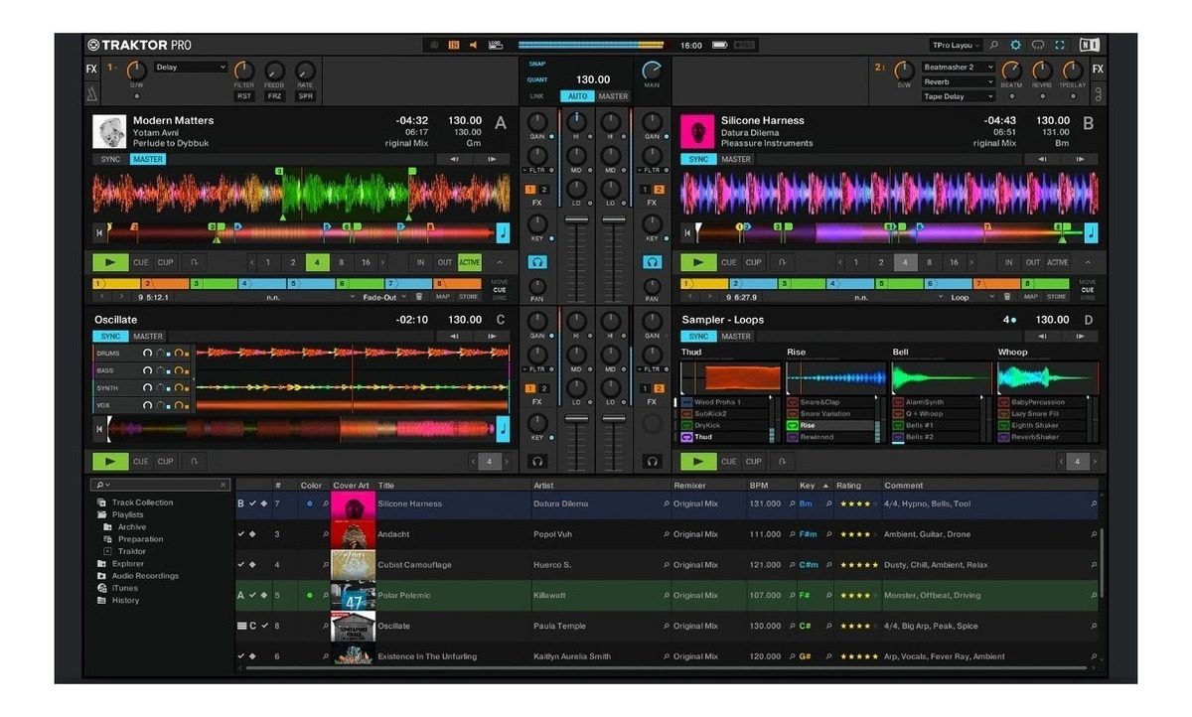
Task: Click the metronome icon under left FX
Action: click(91, 95)
